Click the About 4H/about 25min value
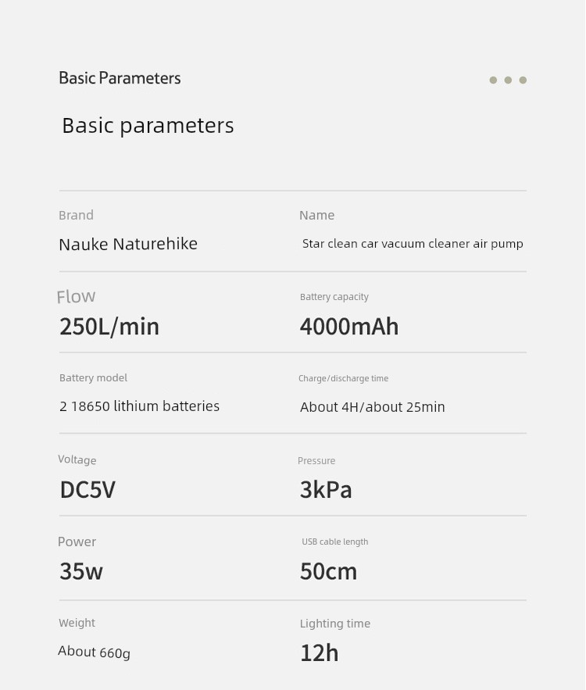 tap(373, 406)
